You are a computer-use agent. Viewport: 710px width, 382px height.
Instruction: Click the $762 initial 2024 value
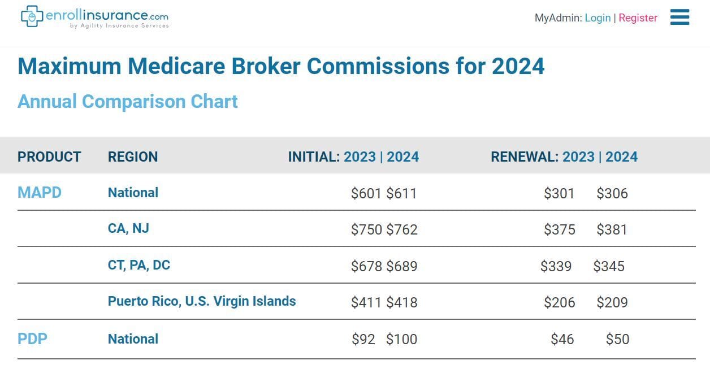tap(402, 229)
